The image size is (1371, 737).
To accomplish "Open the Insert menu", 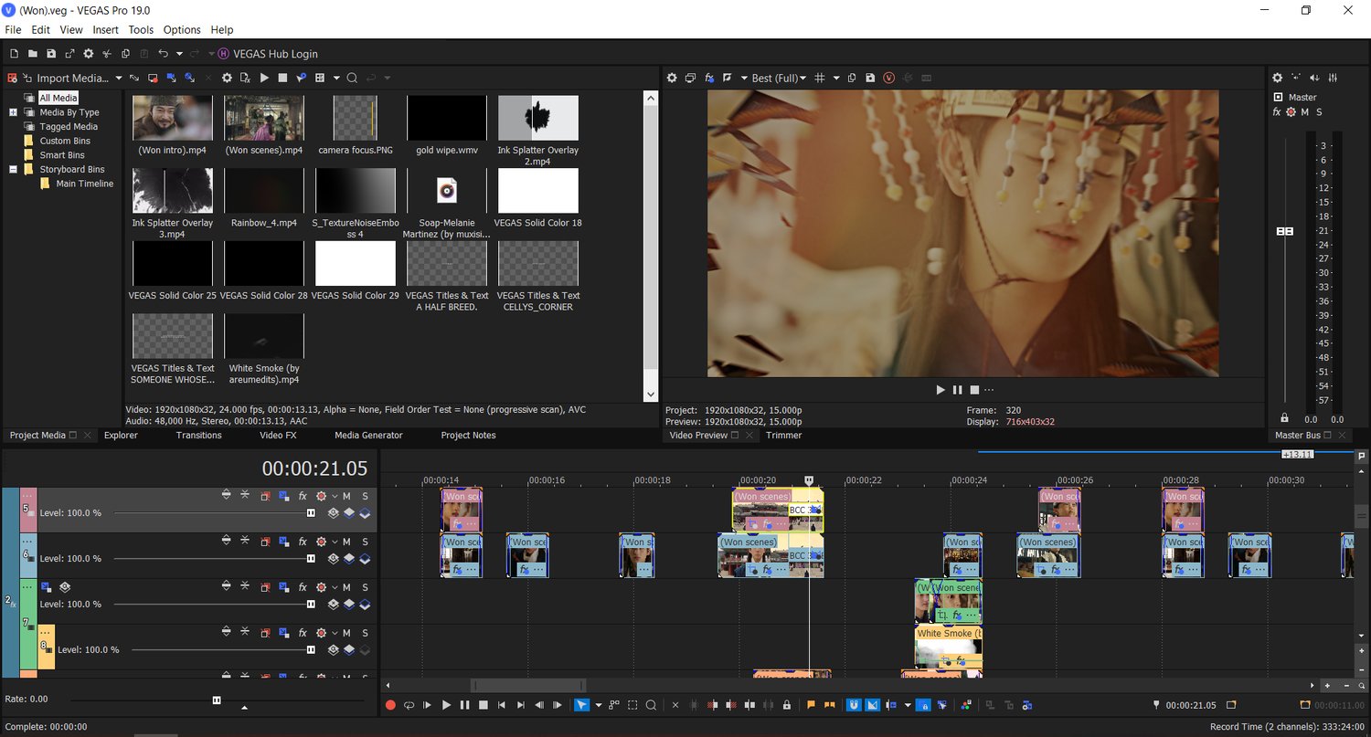I will point(105,30).
